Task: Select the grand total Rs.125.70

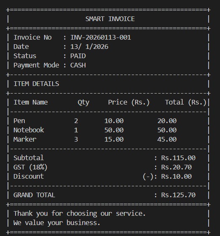Action: [x=178, y=195]
